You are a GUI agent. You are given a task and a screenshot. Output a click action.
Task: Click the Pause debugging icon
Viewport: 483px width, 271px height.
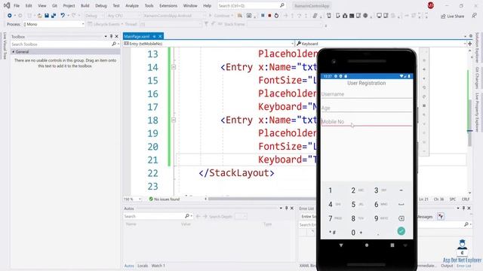point(263,15)
